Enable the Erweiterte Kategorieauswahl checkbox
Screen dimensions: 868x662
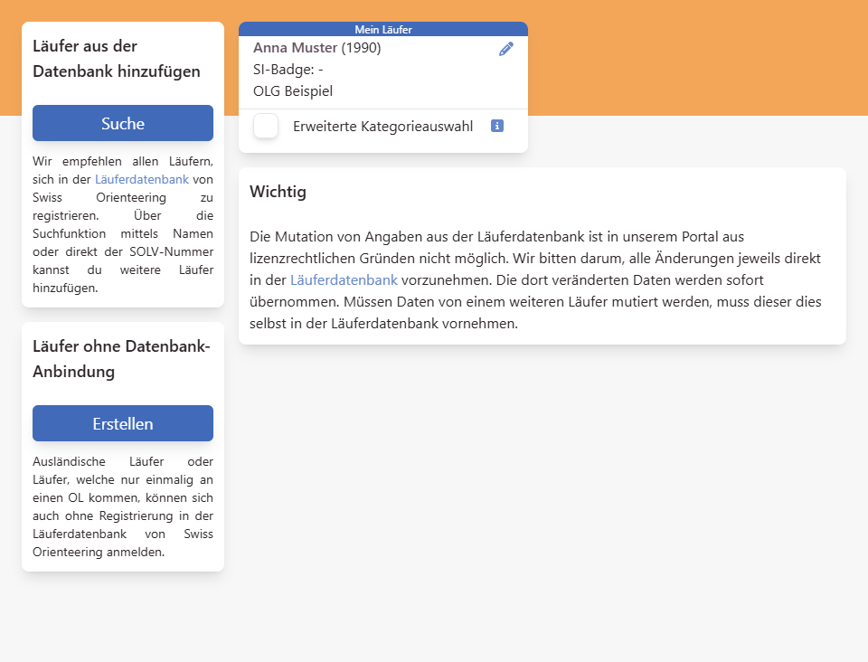tap(266, 126)
